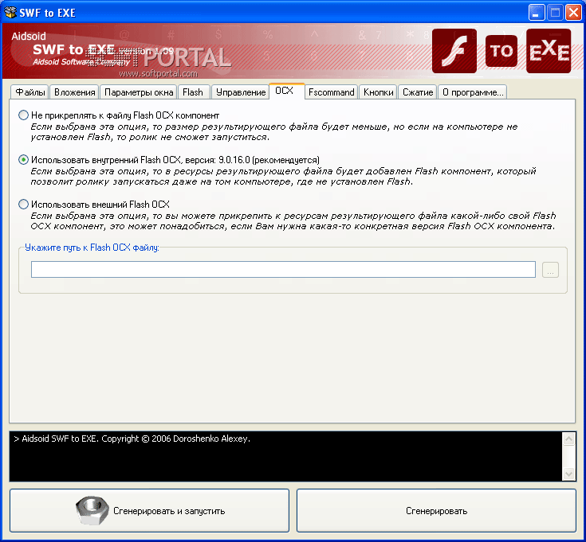Viewport: 586px width, 542px height.
Task: Click the browse '...' button for OCX path
Action: pos(550,269)
